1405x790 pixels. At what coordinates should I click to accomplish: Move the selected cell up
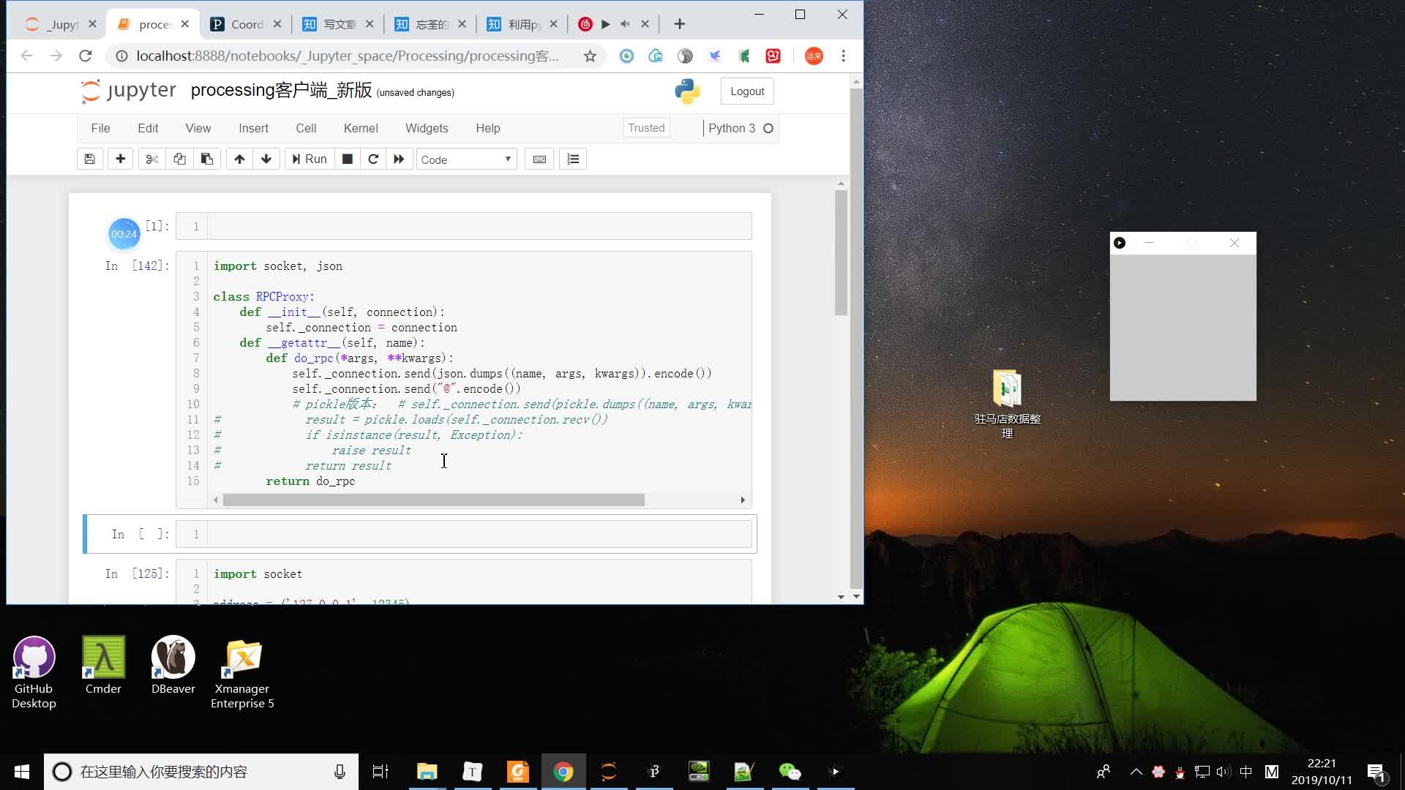239,159
